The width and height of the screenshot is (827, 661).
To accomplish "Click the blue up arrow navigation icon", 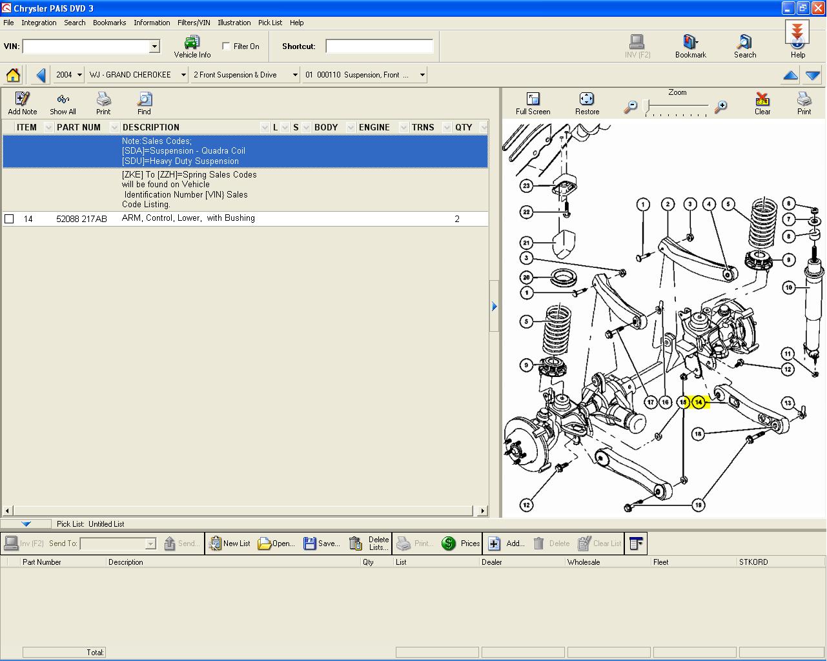I will tap(790, 76).
